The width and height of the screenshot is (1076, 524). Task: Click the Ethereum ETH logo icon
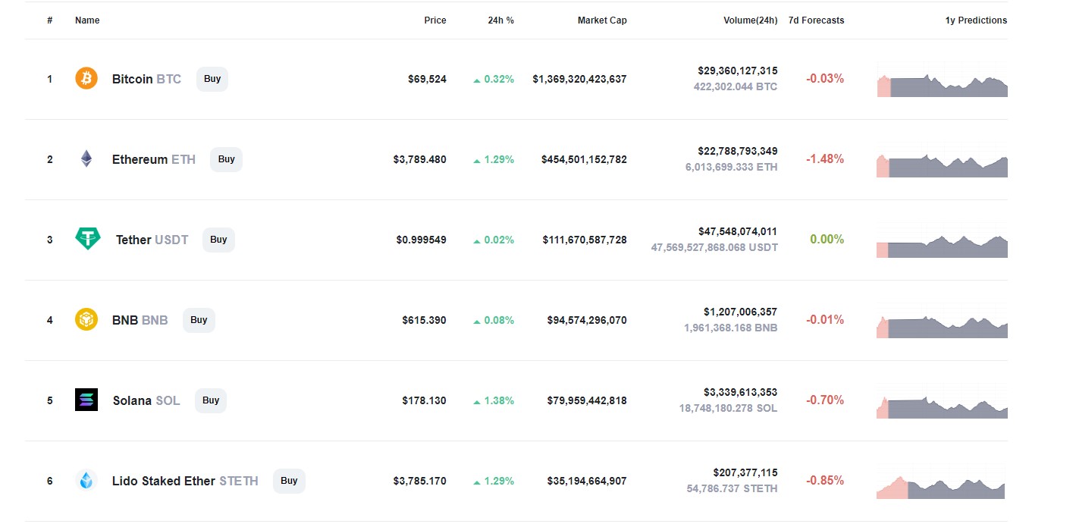(86, 159)
